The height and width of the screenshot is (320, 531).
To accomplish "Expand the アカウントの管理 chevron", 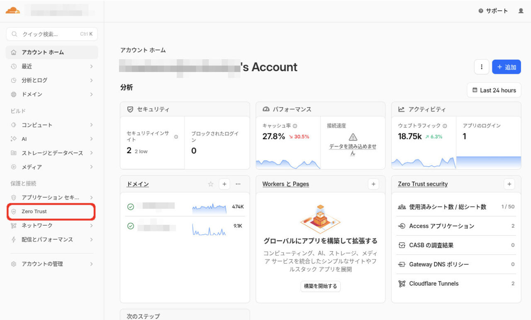I will (91, 264).
